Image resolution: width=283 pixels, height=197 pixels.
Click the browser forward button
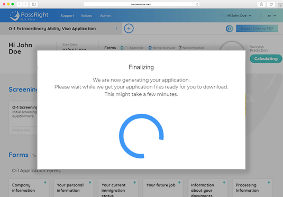[x=25, y=4]
